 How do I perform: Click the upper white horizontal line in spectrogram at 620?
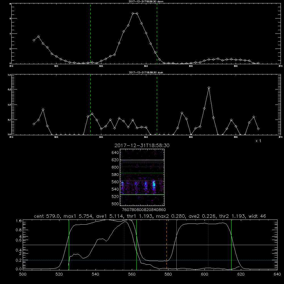click(x=142, y=160)
